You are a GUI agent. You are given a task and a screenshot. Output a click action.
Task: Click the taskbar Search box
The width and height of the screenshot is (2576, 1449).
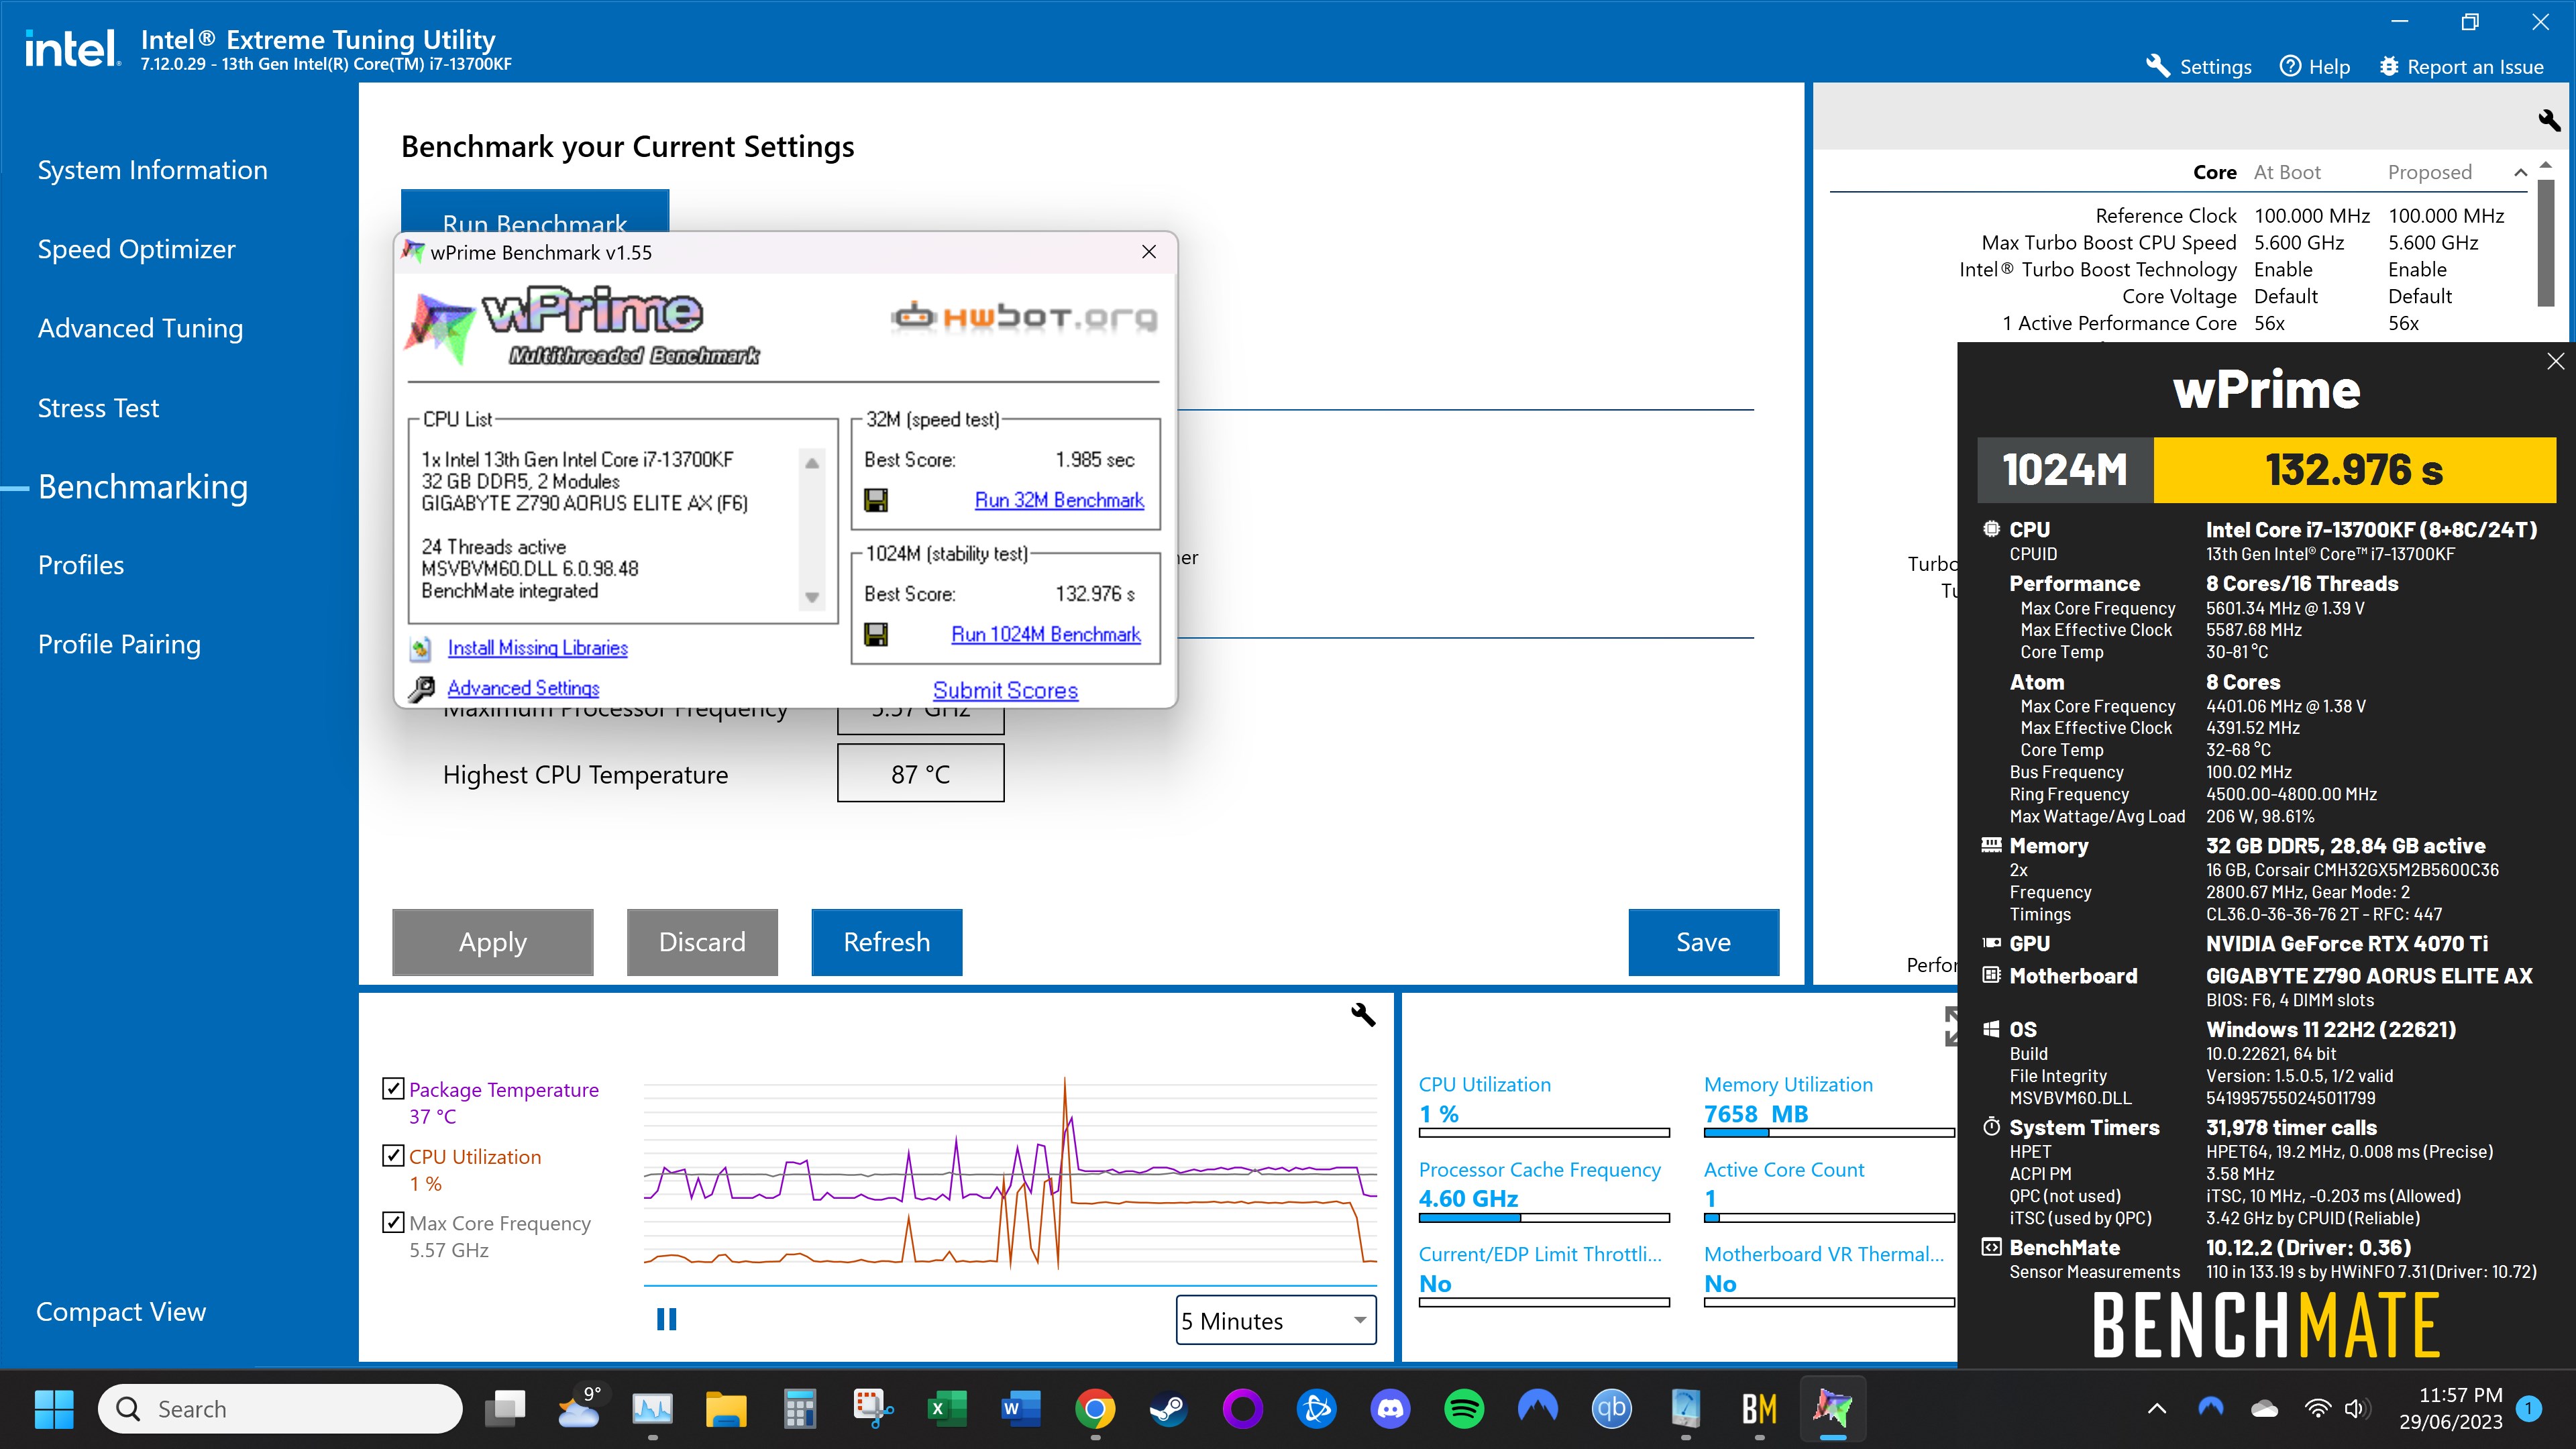click(x=280, y=1409)
